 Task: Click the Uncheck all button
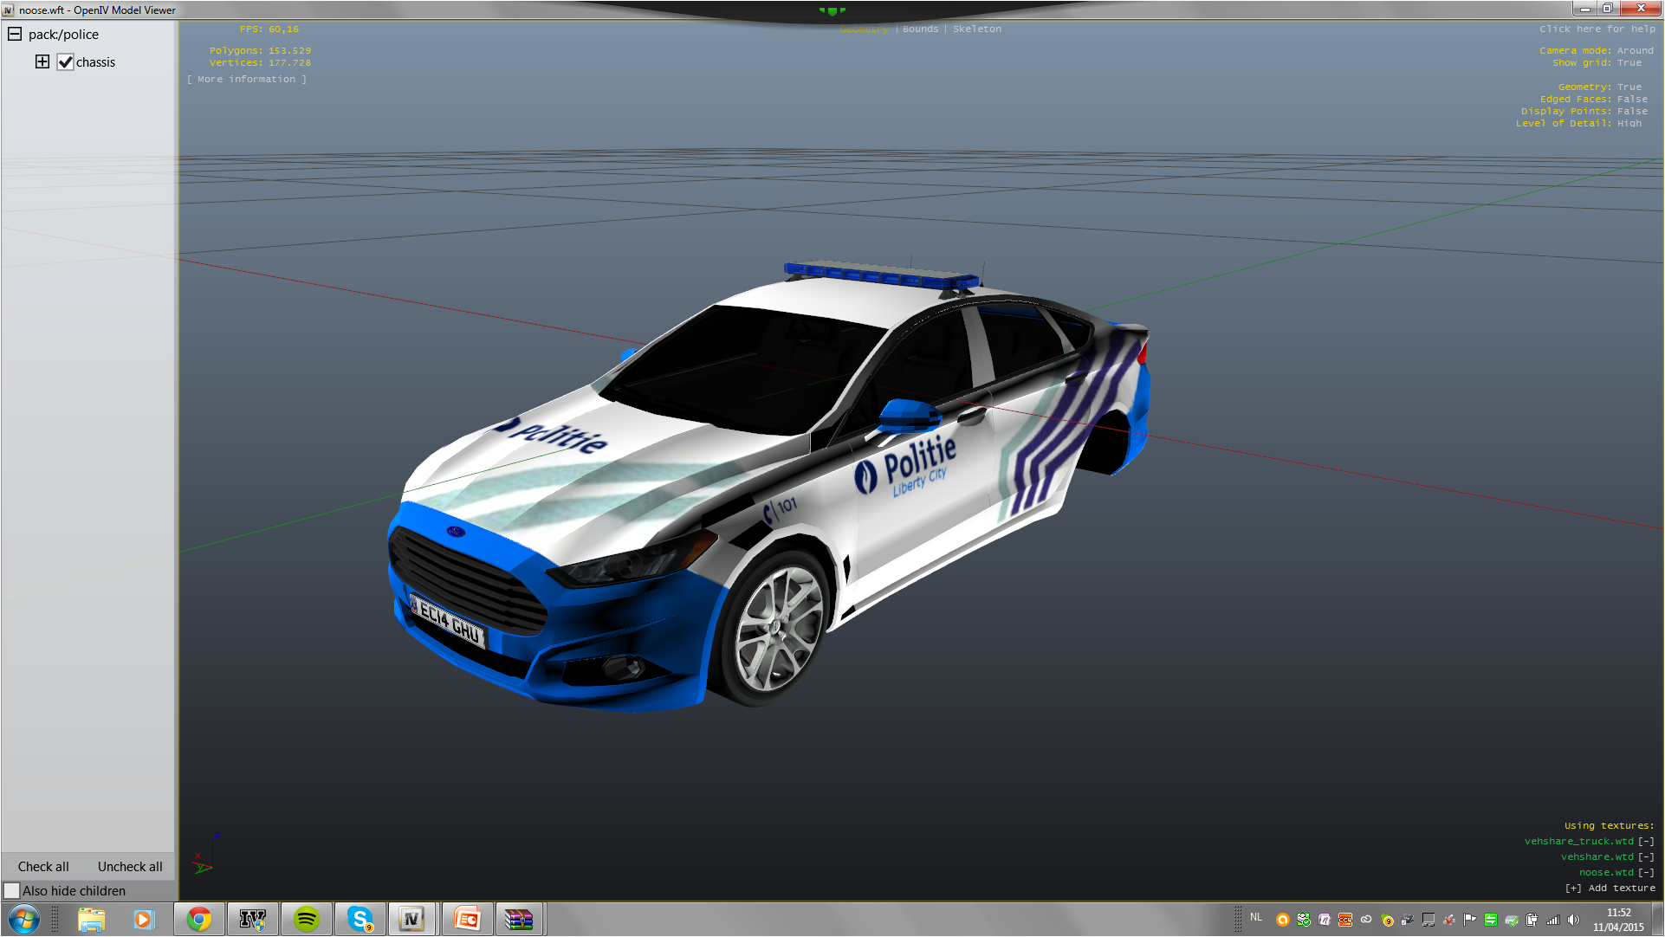[130, 866]
